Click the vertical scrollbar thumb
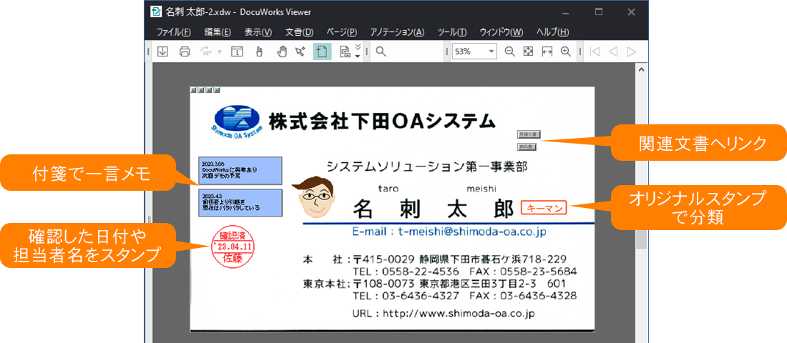787x343 pixels. pos(641,157)
